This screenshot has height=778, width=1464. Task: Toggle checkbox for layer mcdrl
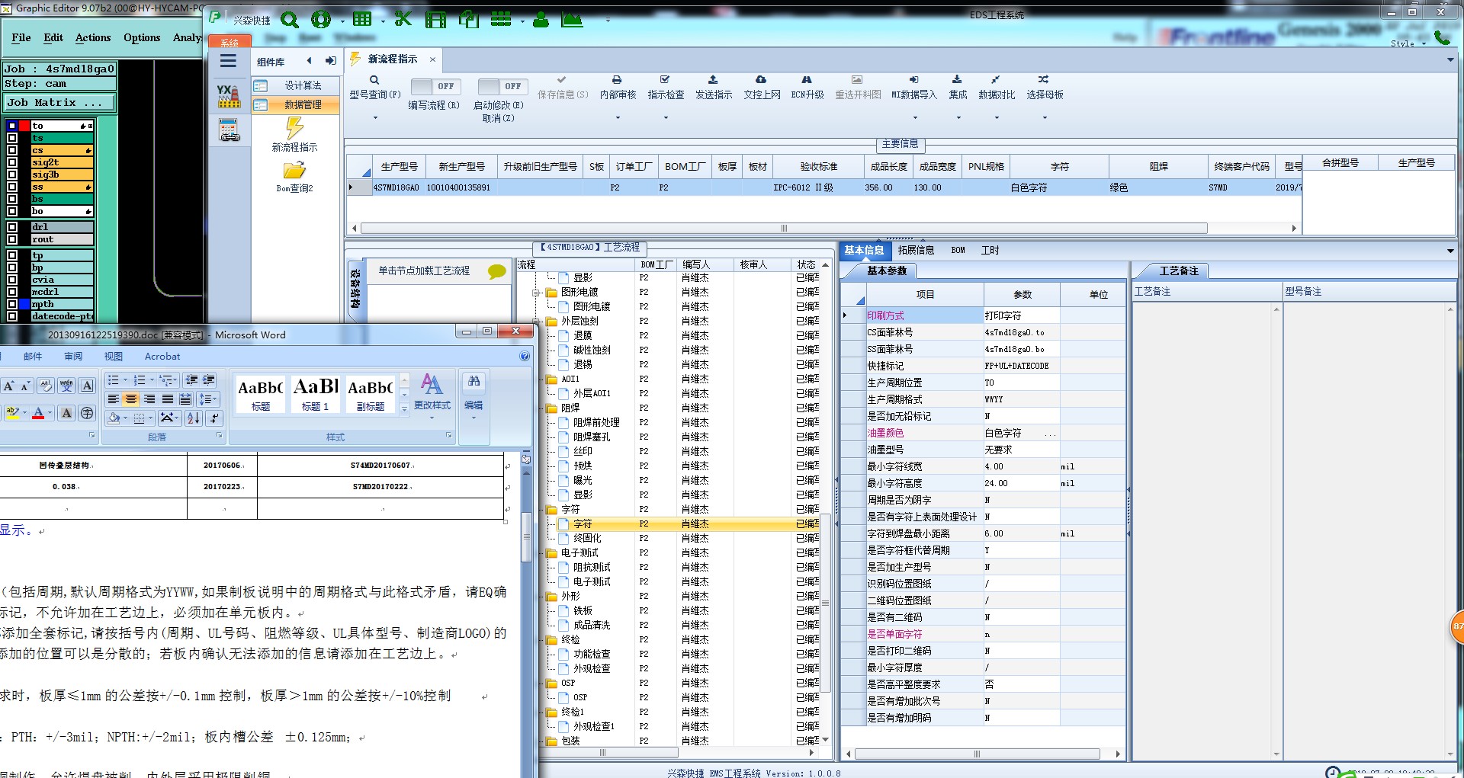click(x=12, y=292)
